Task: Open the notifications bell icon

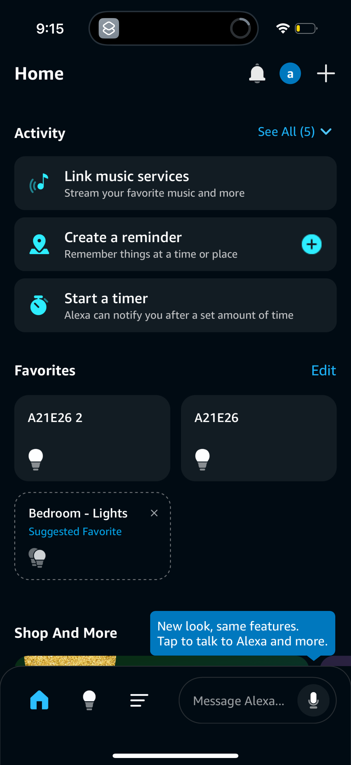Action: click(x=256, y=73)
